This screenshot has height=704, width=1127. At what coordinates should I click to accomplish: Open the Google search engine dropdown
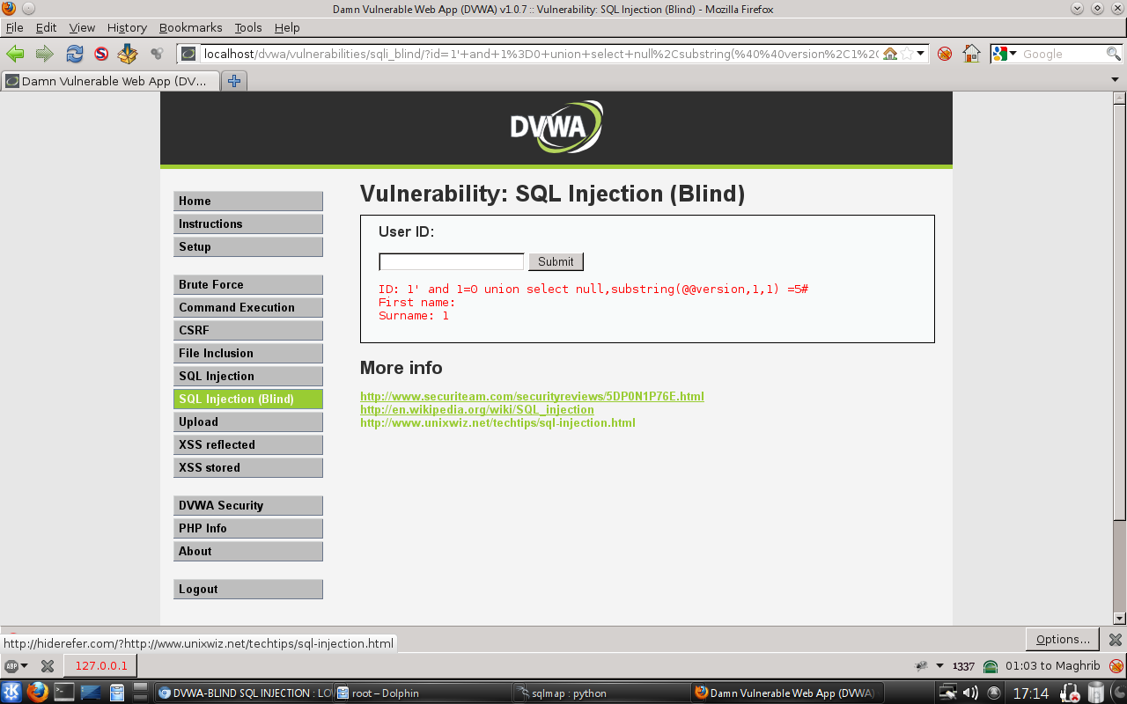(x=1006, y=54)
